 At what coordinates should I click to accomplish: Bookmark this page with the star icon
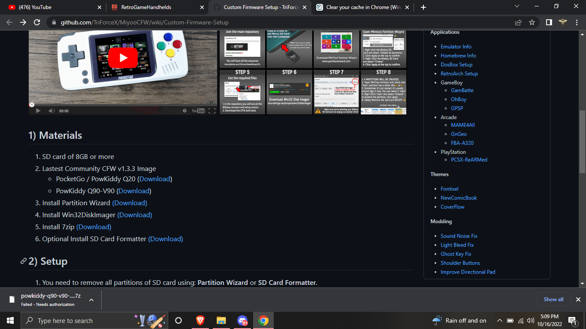pyautogui.click(x=532, y=22)
